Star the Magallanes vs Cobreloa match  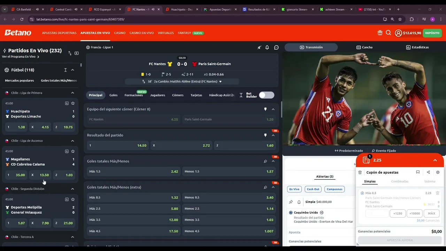tap(73, 151)
